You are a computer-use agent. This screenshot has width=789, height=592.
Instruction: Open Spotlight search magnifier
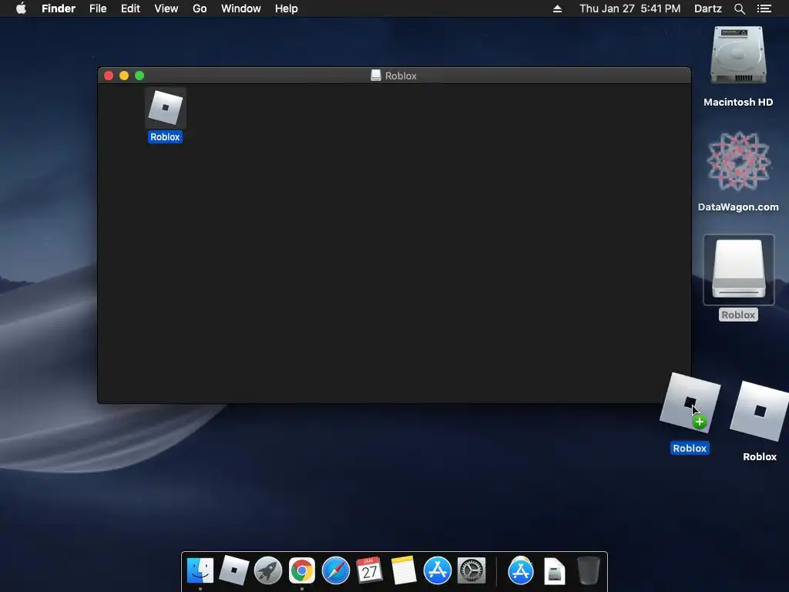point(739,8)
